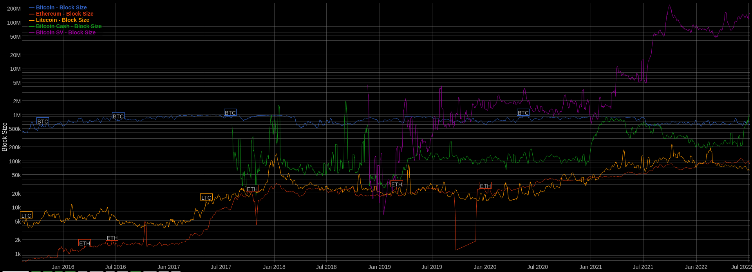Click the lowest ETH annotation after Jan 2016

85,243
